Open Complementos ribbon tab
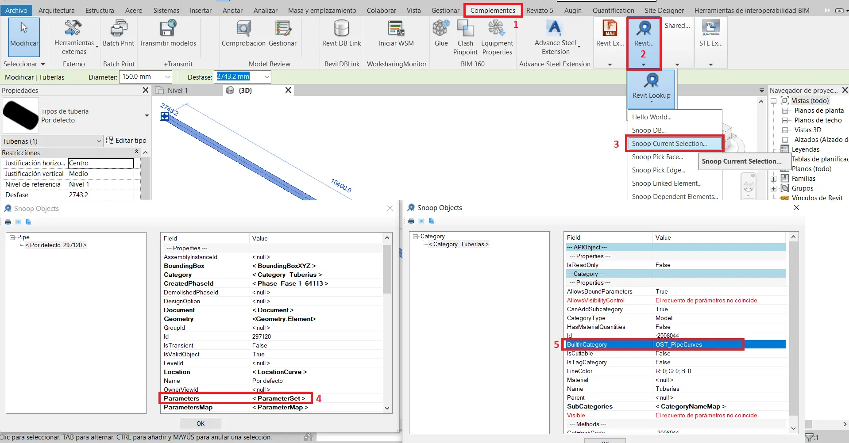 [x=493, y=10]
